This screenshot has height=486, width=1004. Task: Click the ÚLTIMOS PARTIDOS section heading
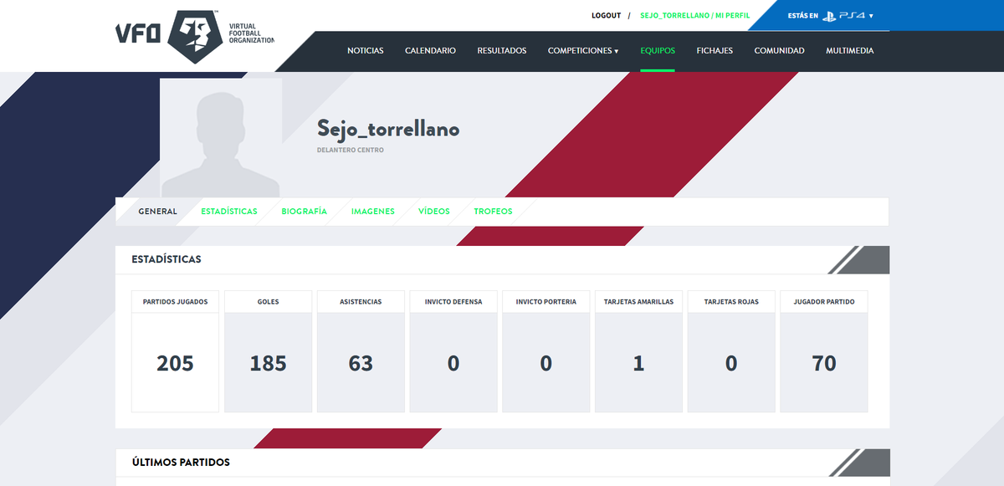tap(181, 463)
